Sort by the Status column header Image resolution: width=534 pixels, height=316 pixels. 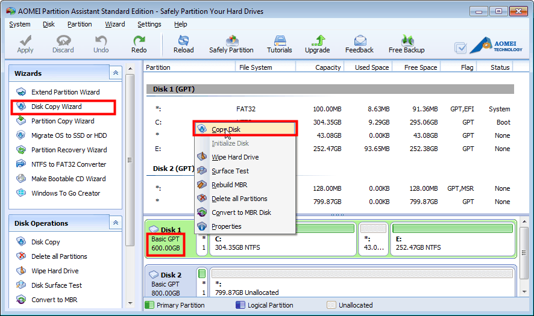[x=495, y=67]
